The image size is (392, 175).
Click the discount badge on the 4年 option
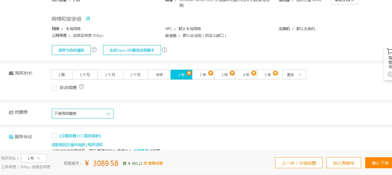tap(254, 73)
